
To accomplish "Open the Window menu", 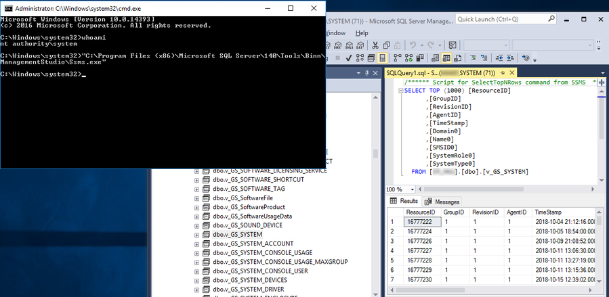I will (335, 33).
